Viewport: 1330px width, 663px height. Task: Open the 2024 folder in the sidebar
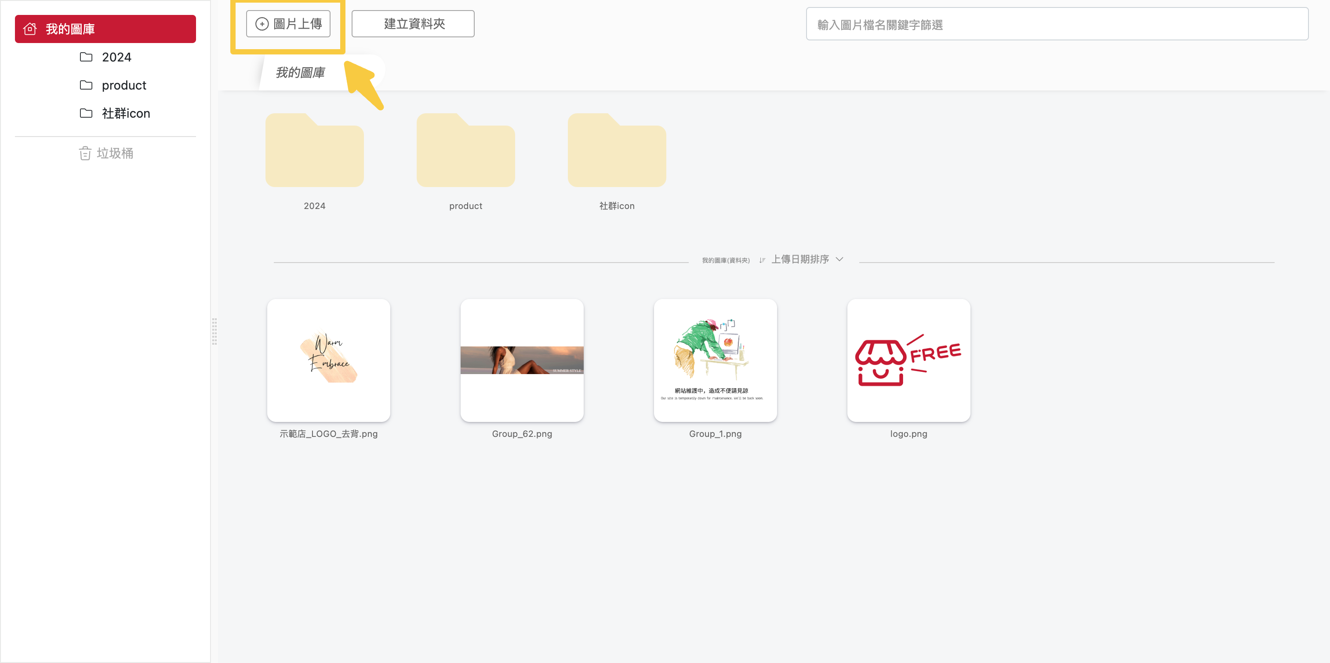[116, 57]
